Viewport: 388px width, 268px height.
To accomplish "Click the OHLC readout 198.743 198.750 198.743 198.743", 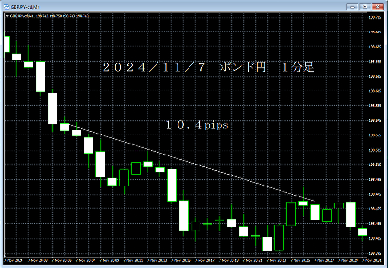I will [62, 16].
